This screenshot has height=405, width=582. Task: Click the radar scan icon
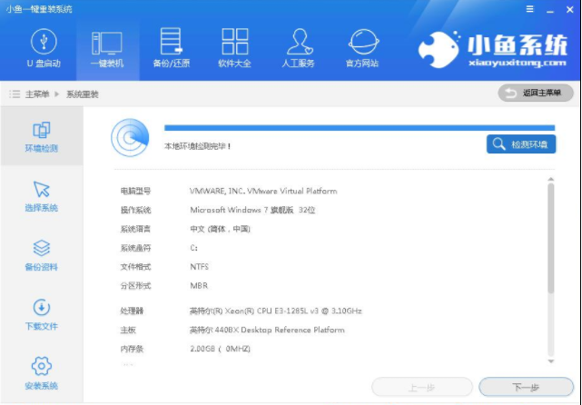pyautogui.click(x=130, y=138)
